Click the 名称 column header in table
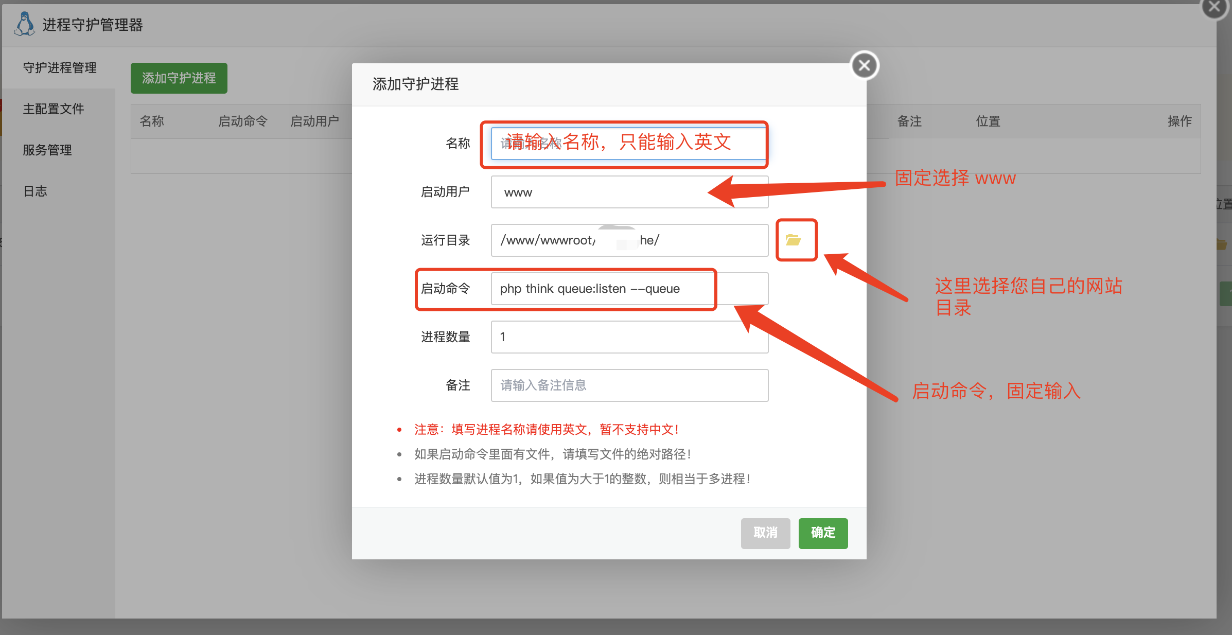Image resolution: width=1232 pixels, height=635 pixels. tap(152, 121)
